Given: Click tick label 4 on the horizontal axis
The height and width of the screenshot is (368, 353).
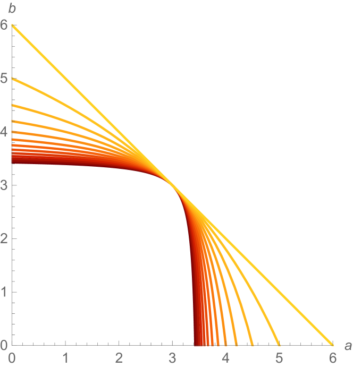Looking at the screenshot, I should (225, 357).
